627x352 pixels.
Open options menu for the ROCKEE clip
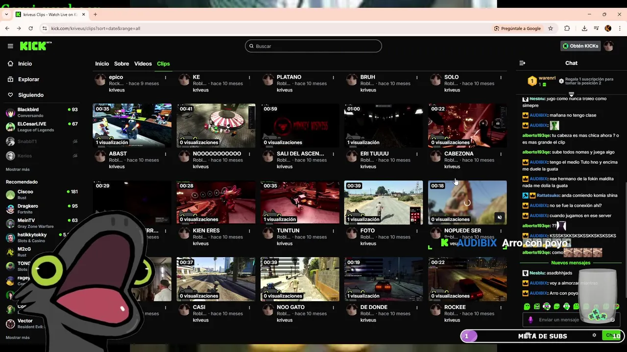pos(501,308)
